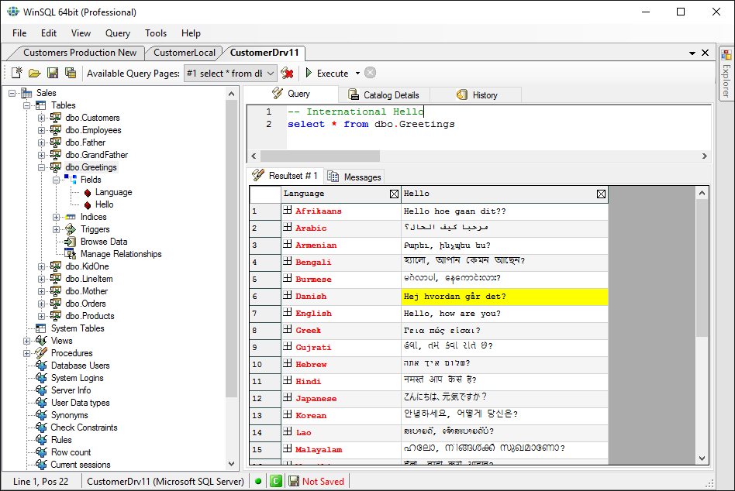The image size is (735, 491).
Task: Click the Save query floppy icon
Action: point(53,73)
